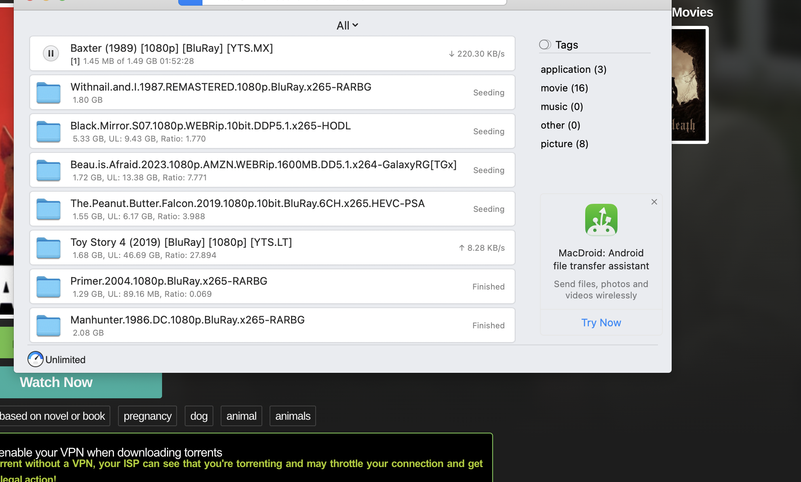Image resolution: width=801 pixels, height=482 pixels.
Task: Click the folder icon for Manhunter.1986.DC
Action: [48, 325]
